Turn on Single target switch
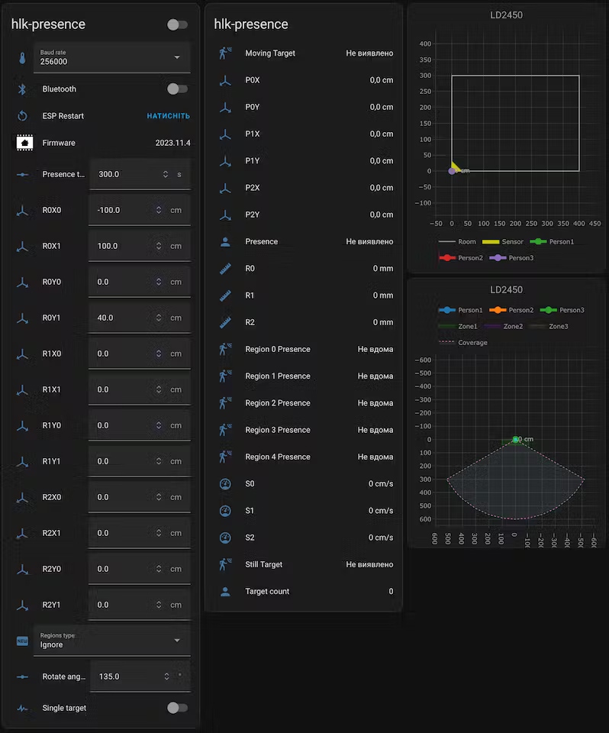The height and width of the screenshot is (733, 609). [177, 708]
